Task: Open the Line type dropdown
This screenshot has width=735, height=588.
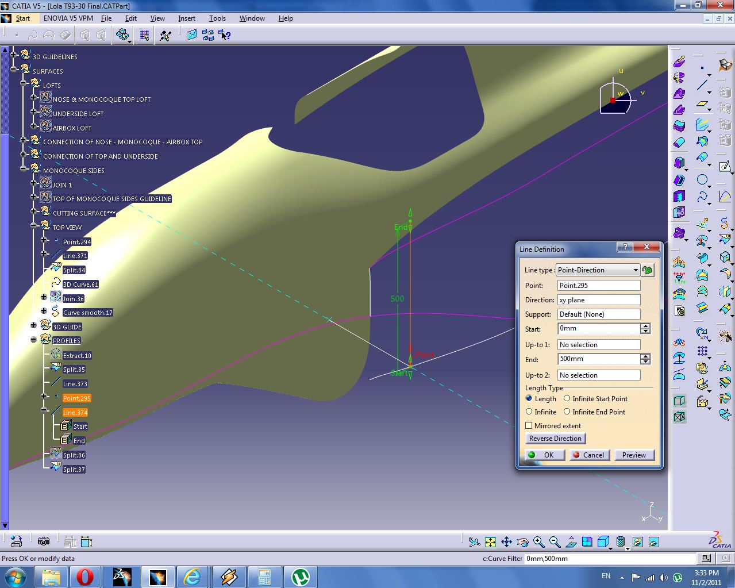Action: pyautogui.click(x=598, y=270)
